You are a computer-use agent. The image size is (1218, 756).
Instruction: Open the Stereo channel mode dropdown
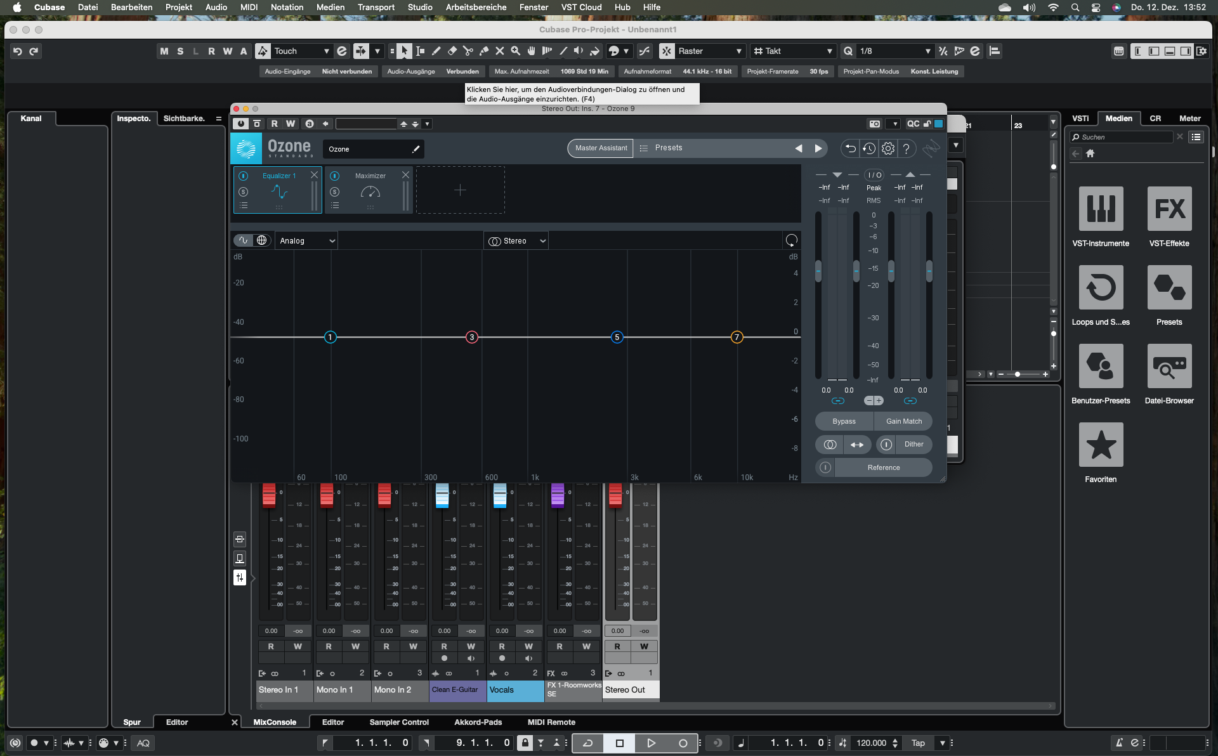coord(516,241)
